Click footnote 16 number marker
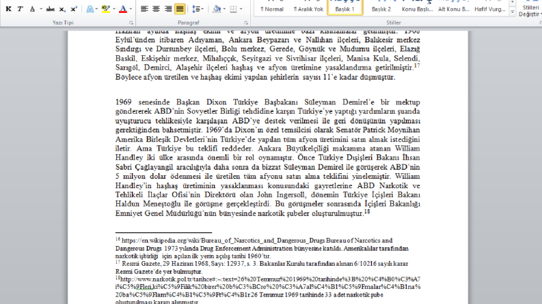This screenshot has height=304, width=542. point(118,239)
